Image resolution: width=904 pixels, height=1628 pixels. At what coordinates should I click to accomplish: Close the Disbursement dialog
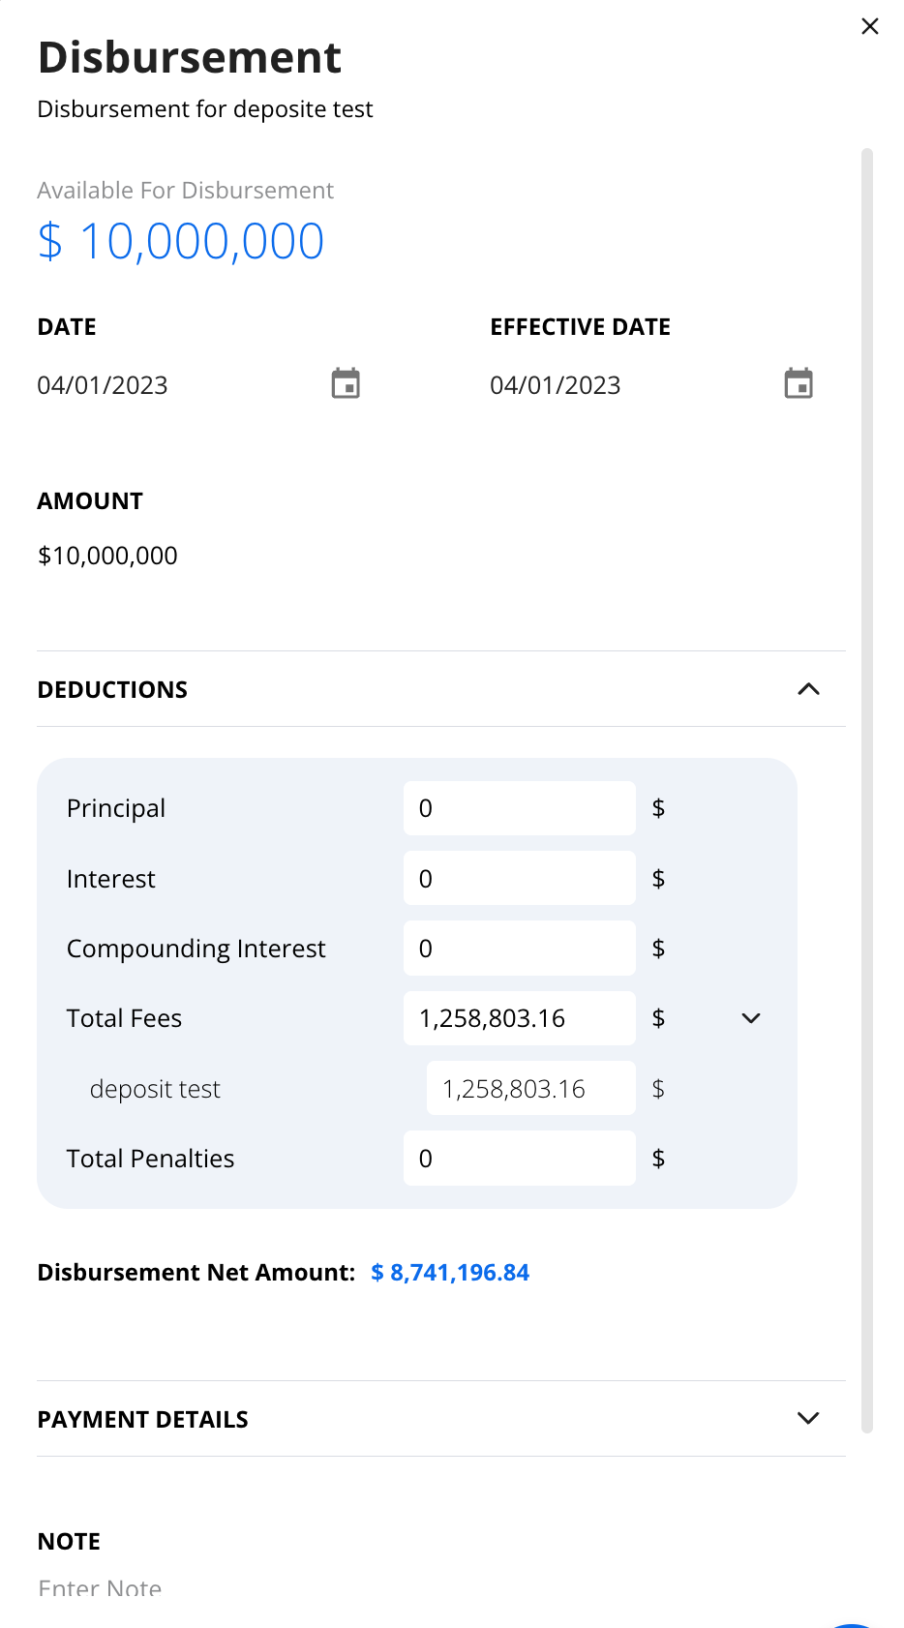869,26
